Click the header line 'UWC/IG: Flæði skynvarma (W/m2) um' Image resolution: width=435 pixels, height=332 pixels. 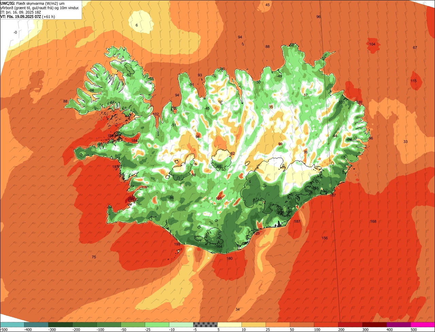click(33, 3)
